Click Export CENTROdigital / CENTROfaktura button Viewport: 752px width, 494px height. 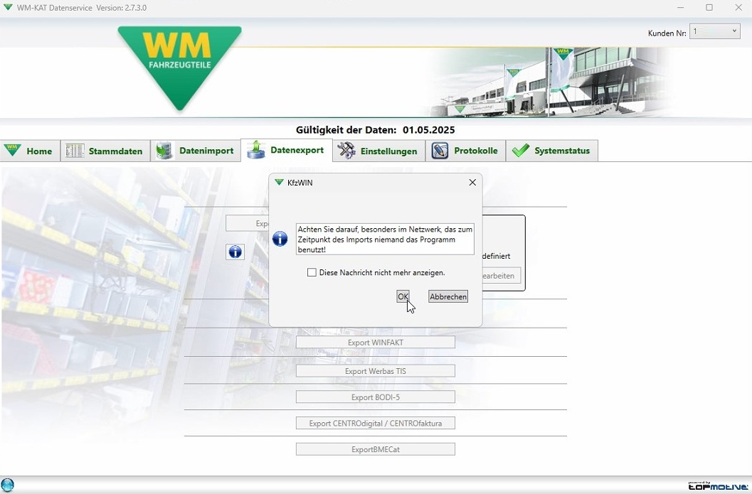tap(376, 424)
